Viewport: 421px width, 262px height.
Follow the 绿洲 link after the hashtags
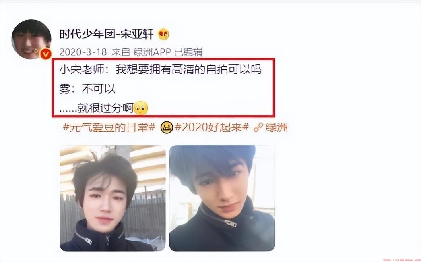(277, 127)
